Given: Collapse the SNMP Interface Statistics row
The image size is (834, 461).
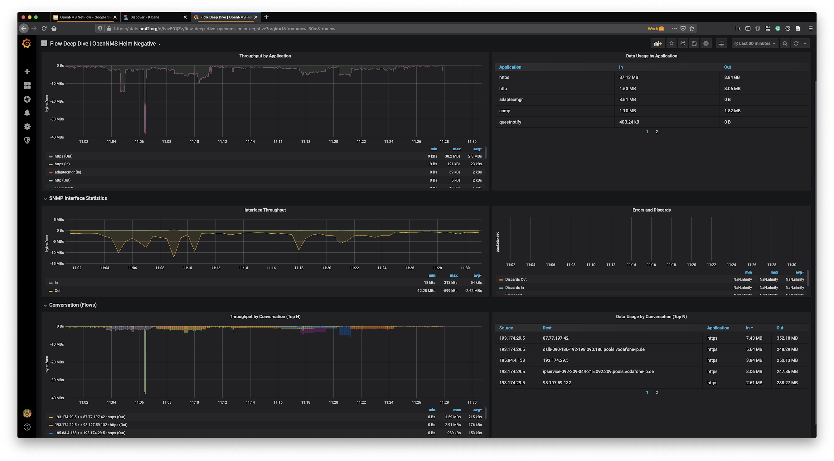Looking at the screenshot, I should 78,198.
